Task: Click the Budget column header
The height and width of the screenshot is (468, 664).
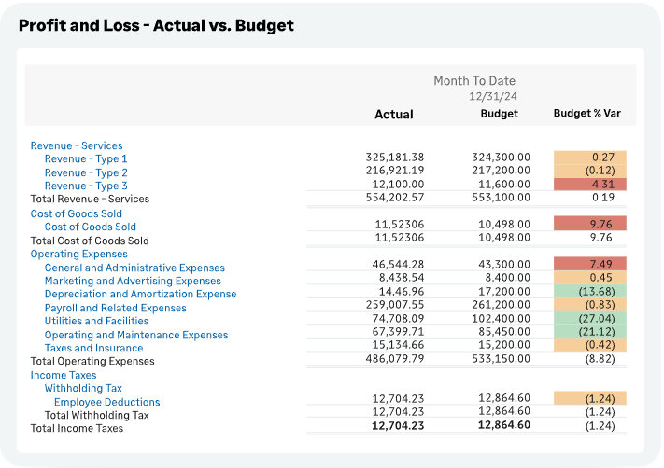Action: 499,114
